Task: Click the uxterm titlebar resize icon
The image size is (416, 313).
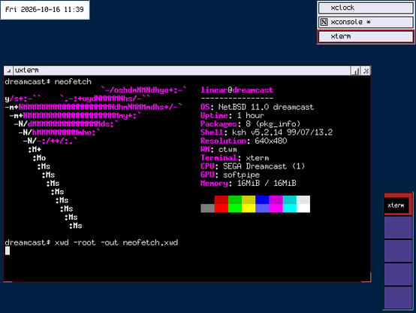Action: click(355, 71)
